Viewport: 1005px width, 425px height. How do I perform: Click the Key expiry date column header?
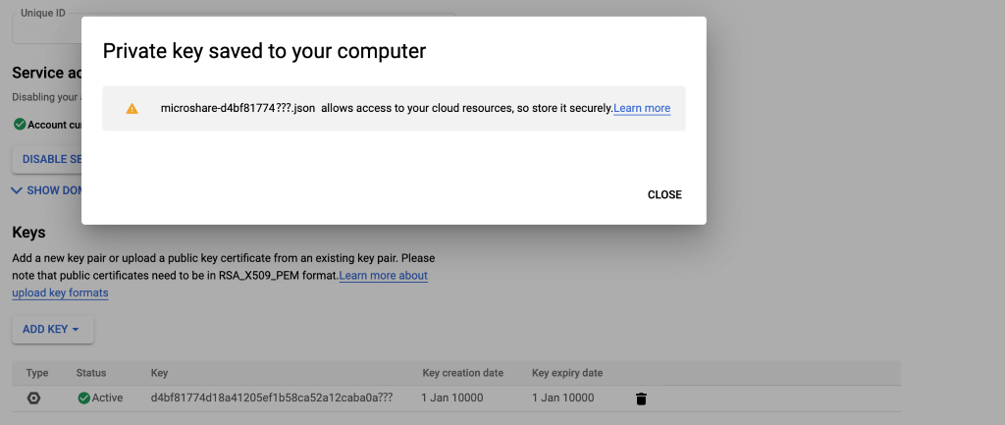tap(567, 373)
